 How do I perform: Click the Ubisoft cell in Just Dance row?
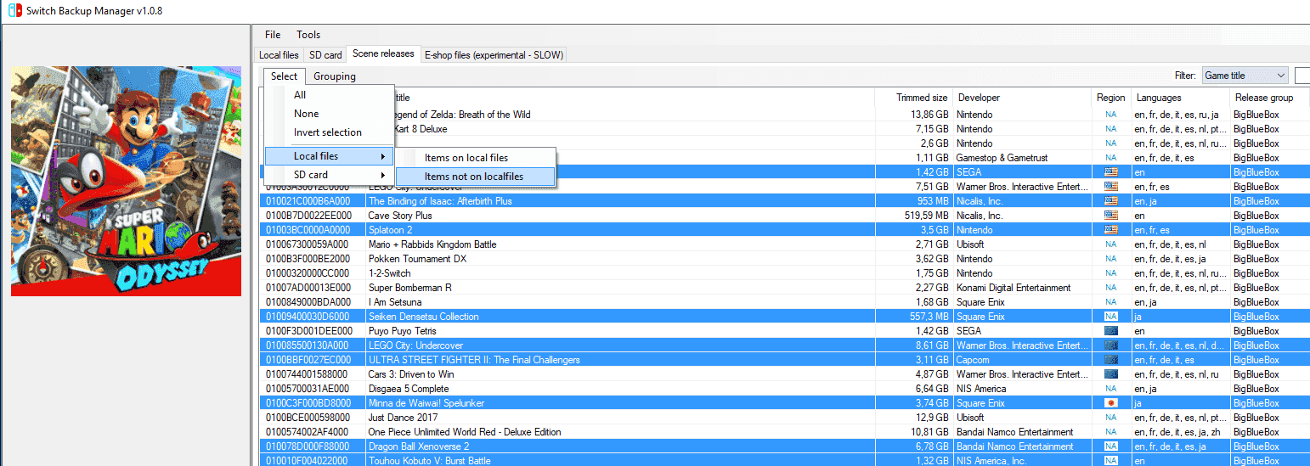[1022, 418]
